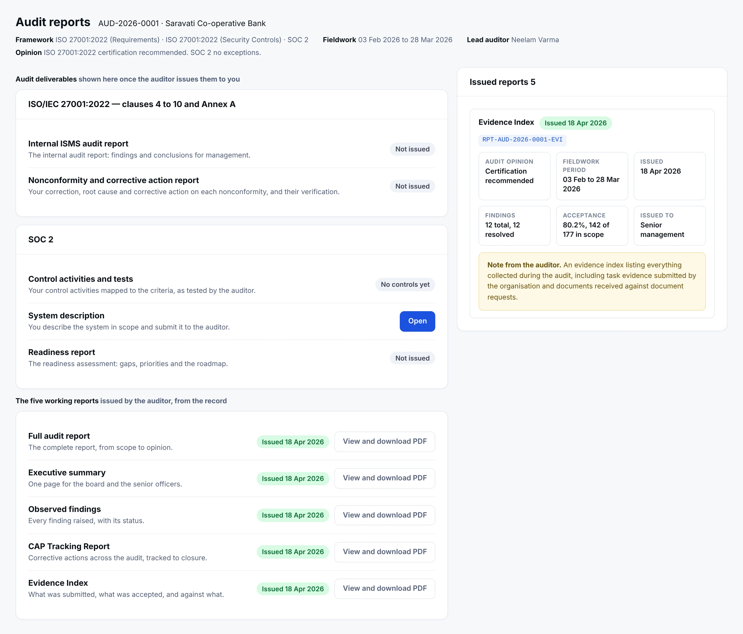This screenshot has height=634, width=743.
Task: Click the Note from the auditor box
Action: pyautogui.click(x=592, y=281)
